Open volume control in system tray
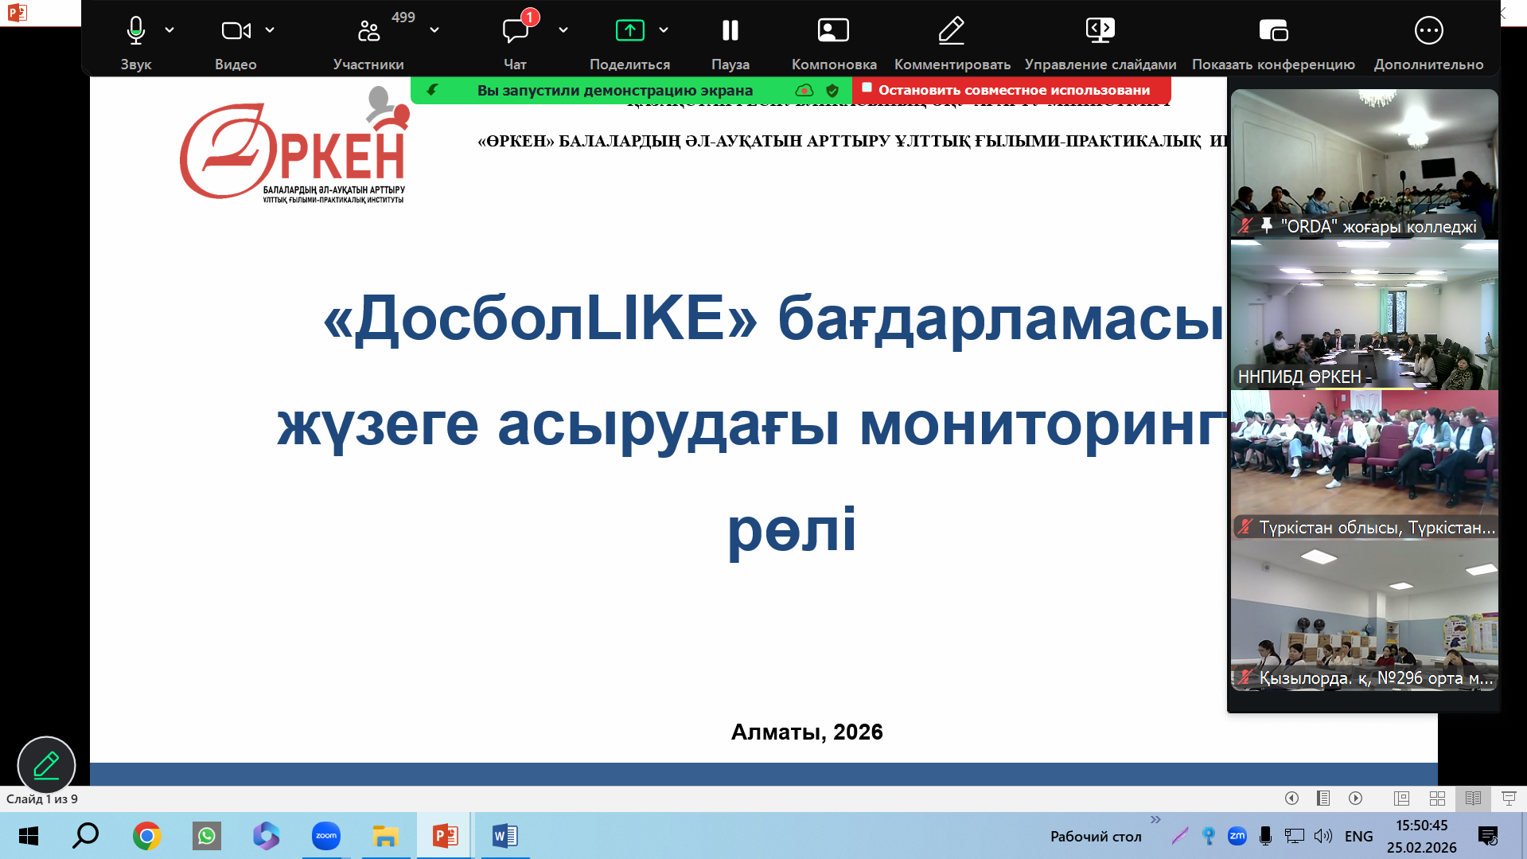The width and height of the screenshot is (1527, 859). click(x=1323, y=836)
